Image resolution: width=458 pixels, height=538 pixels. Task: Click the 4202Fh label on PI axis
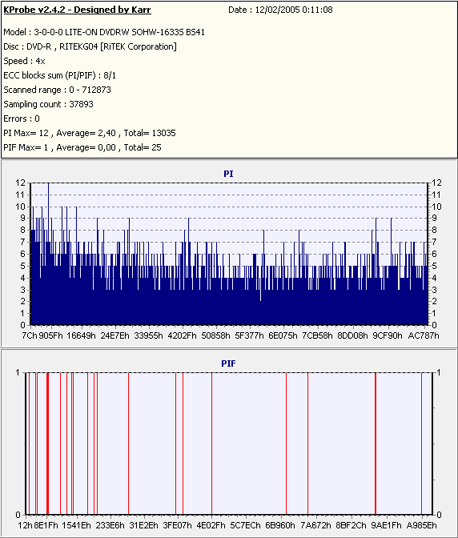point(182,335)
